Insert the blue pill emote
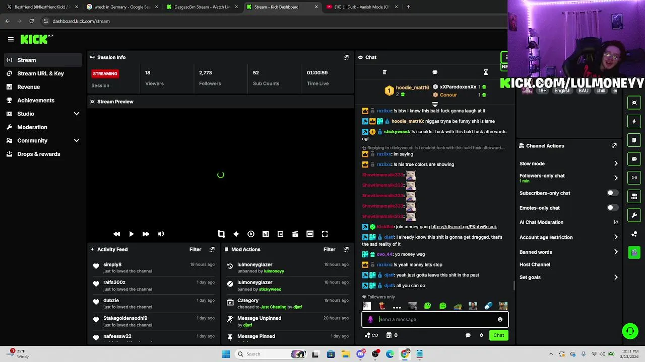Image resolution: width=645 pixels, height=362 pixels. (488, 306)
